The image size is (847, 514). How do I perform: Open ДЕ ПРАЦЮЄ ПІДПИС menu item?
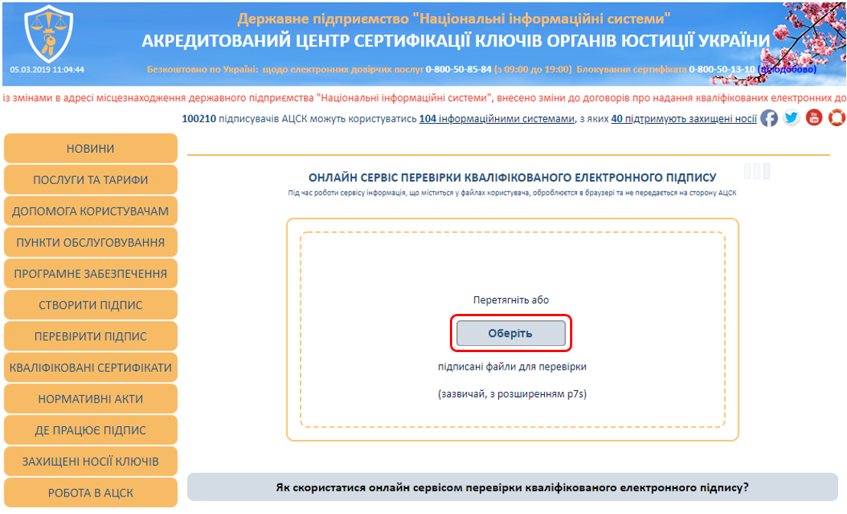click(x=90, y=431)
